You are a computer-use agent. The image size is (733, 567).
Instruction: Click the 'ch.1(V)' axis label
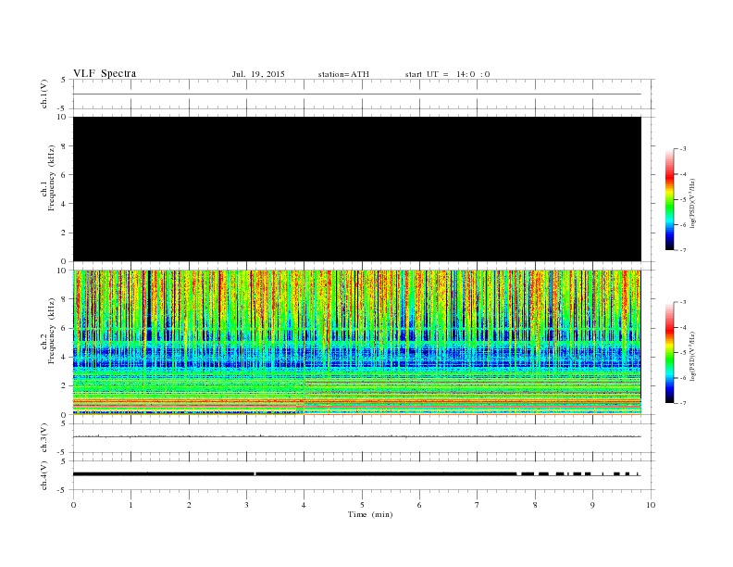(44, 94)
